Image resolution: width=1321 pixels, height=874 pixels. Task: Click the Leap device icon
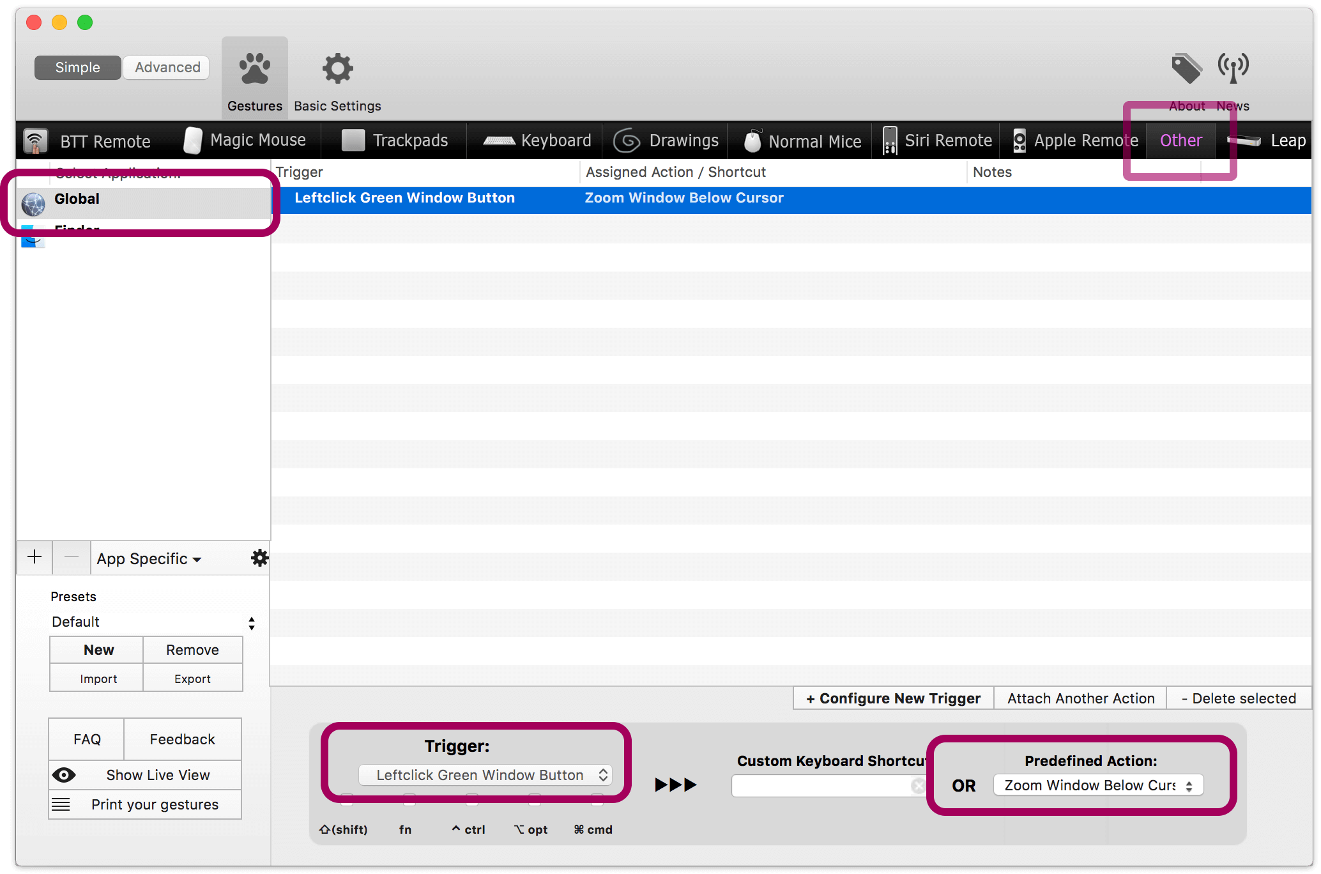point(1244,141)
